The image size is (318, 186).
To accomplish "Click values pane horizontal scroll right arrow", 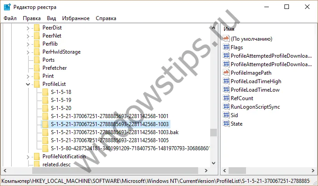I will [313, 171].
